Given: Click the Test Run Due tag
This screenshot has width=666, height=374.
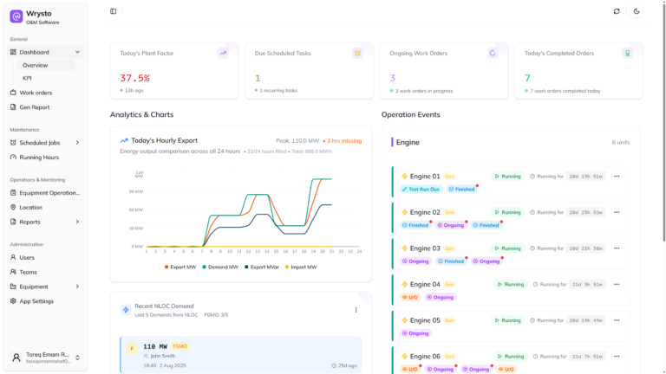Looking at the screenshot, I should pos(421,189).
